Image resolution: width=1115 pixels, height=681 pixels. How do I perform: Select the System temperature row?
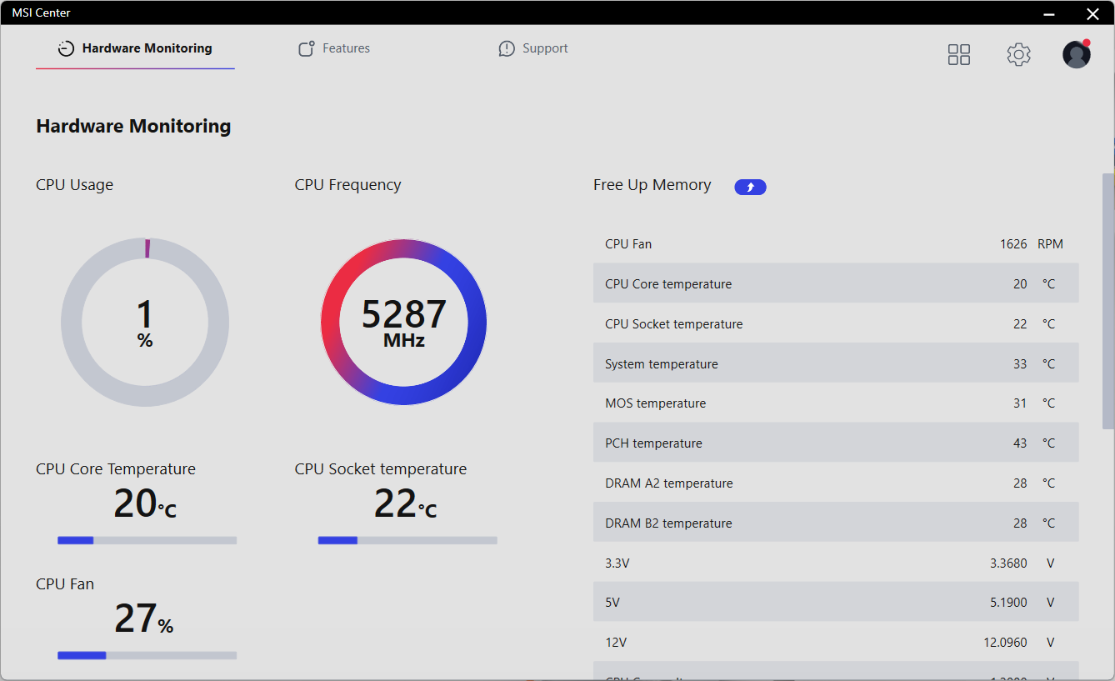click(836, 363)
